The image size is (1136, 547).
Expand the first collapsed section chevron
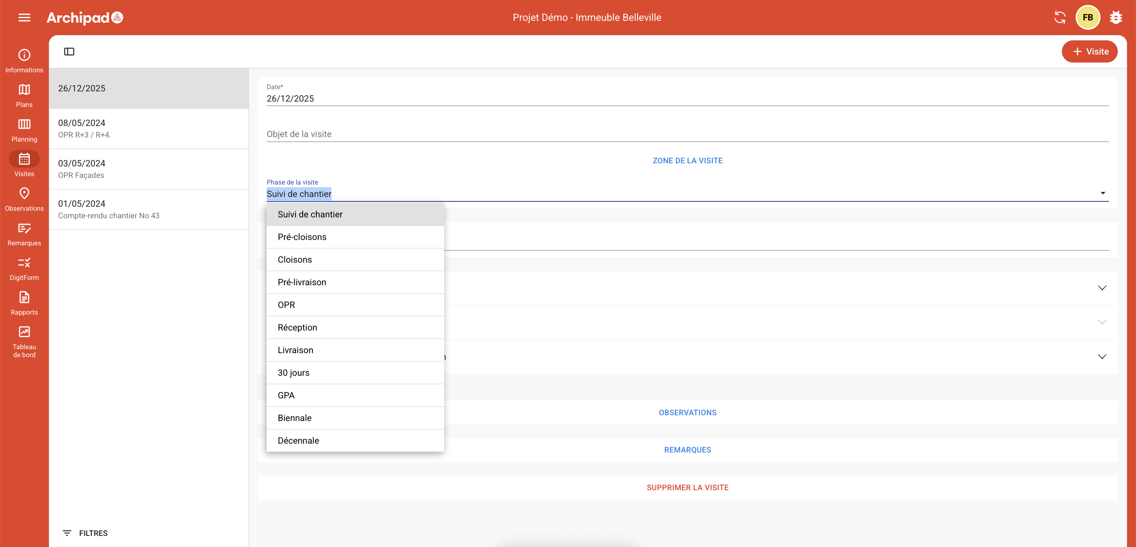tap(1102, 288)
